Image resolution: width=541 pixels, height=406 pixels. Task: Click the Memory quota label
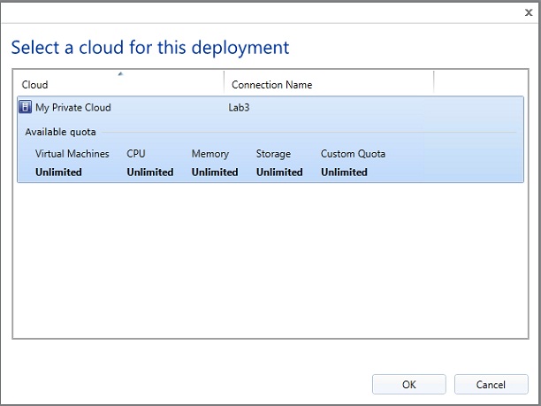(x=210, y=154)
